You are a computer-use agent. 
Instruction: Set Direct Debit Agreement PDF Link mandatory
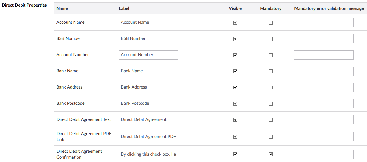click(271, 137)
